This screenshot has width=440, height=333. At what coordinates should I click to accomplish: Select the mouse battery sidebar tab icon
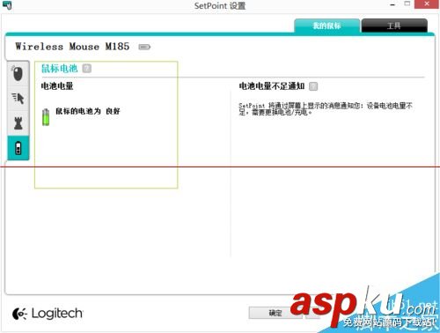[x=18, y=148]
